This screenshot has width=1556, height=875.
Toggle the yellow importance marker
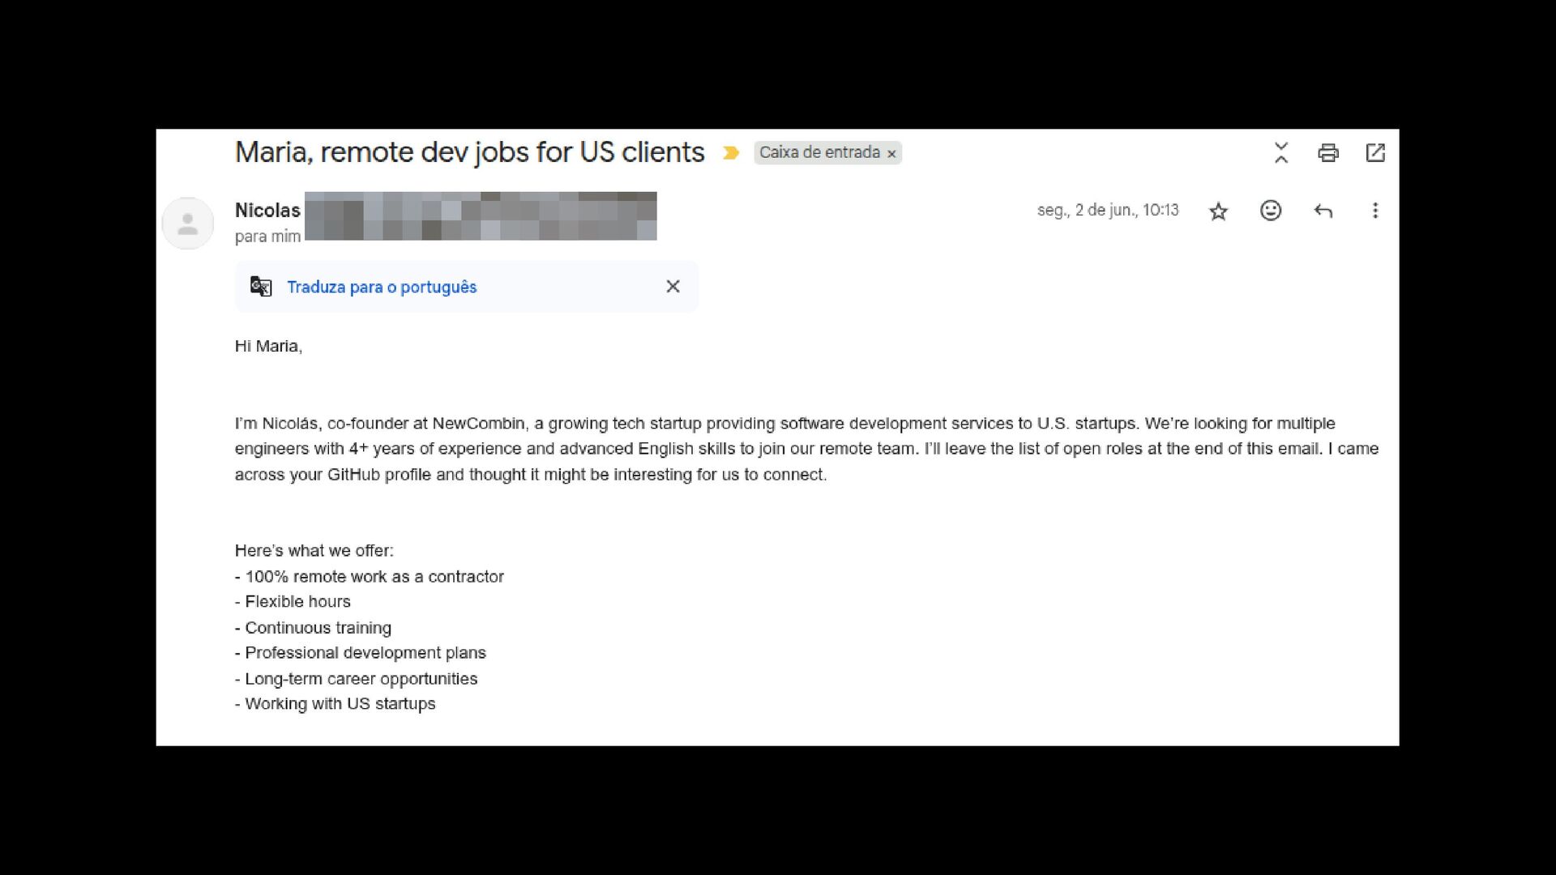(730, 152)
